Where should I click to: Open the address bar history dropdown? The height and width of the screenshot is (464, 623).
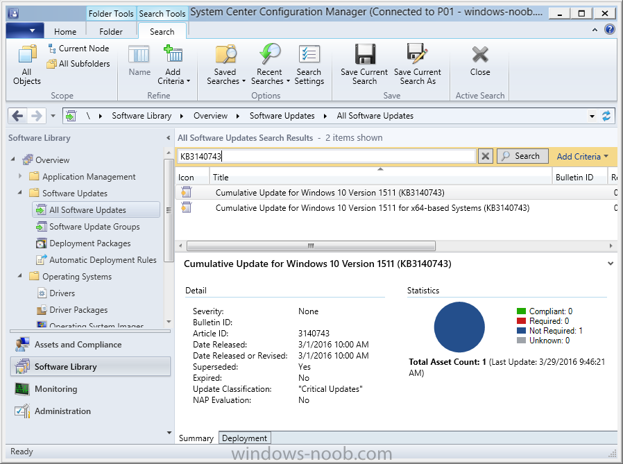pyautogui.click(x=592, y=117)
